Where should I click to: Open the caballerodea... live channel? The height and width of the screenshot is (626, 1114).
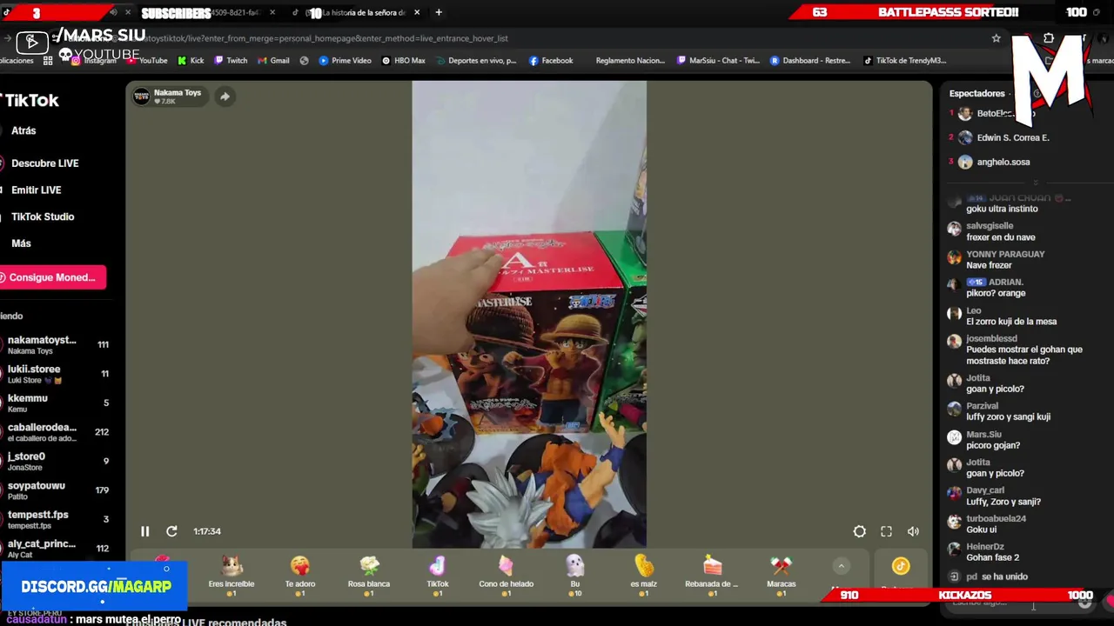57,432
